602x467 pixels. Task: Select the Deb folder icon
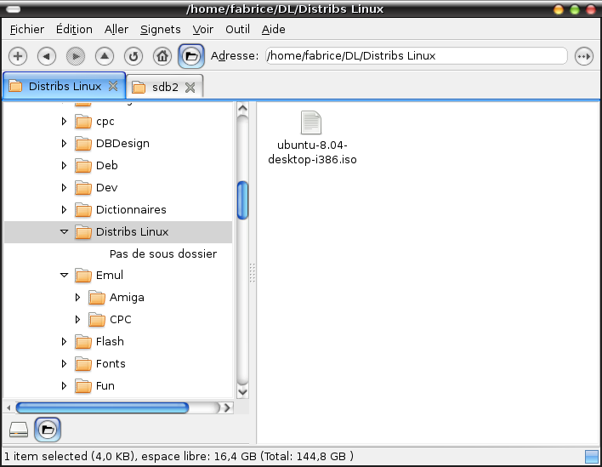pyautogui.click(x=83, y=166)
